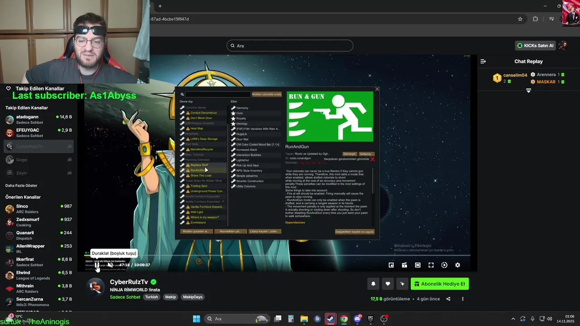Open the playback speed control in the player
This screenshot has width=580, height=326.
click(x=445, y=265)
